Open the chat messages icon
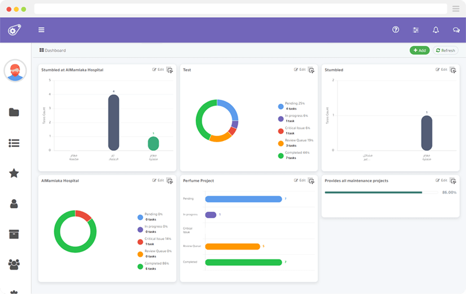Image resolution: width=466 pixels, height=294 pixels. coord(456,29)
